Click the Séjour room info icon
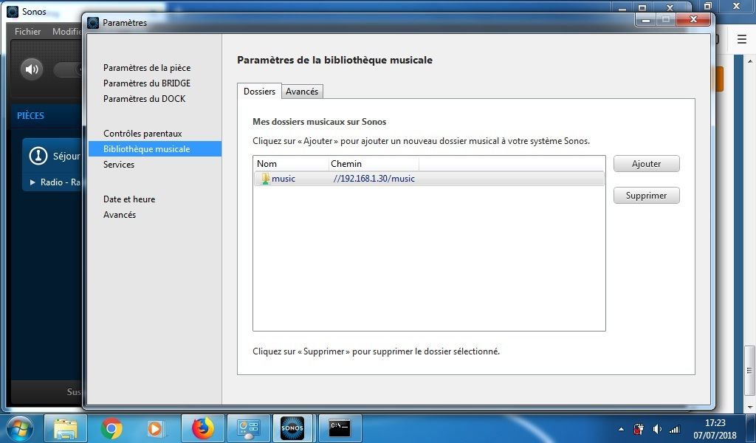The height and width of the screenshot is (443, 756). coord(38,156)
